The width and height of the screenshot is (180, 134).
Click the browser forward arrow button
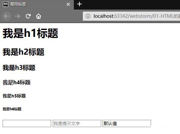pyautogui.click(x=17, y=16)
